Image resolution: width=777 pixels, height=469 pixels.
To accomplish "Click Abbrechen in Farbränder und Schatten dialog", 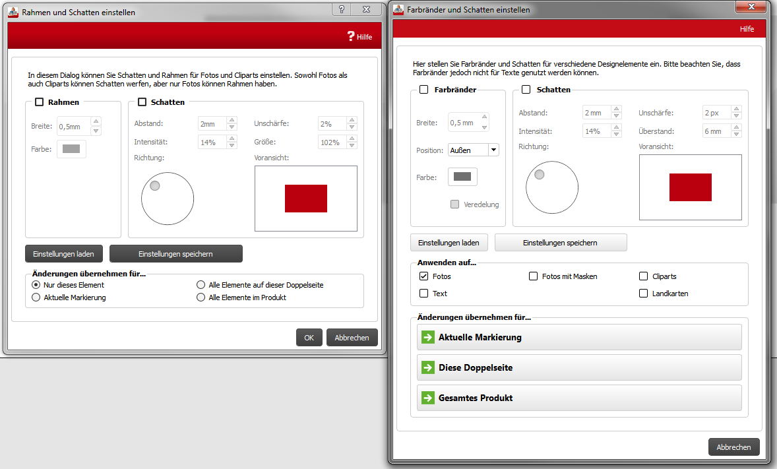I will [x=734, y=447].
